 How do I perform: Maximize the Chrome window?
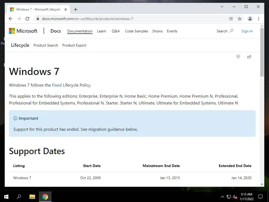tap(246, 7)
